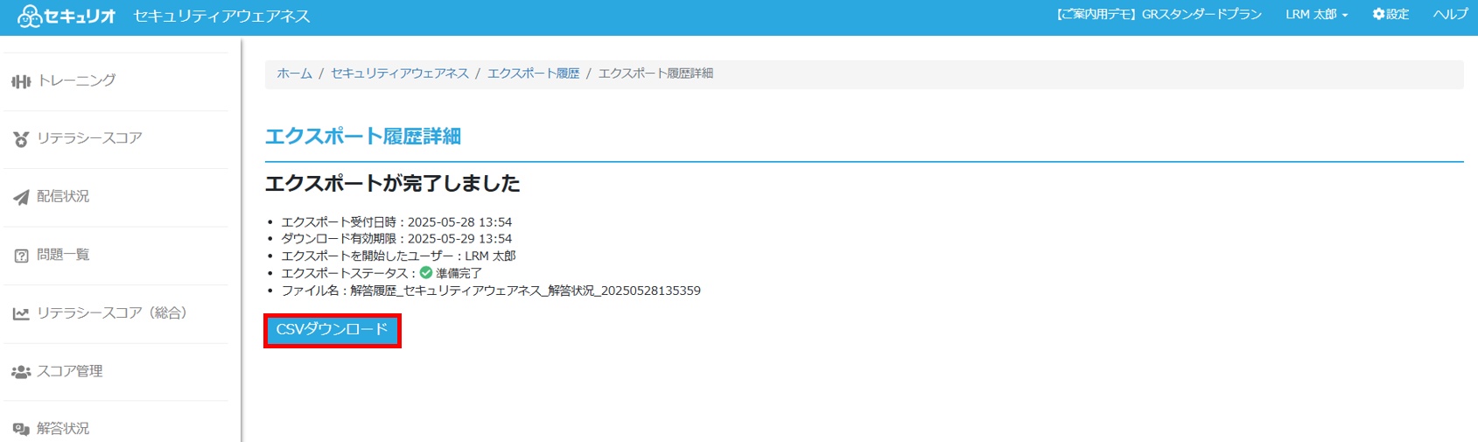Click the file name 解答履歴_セキュリティアウェアネス_解答状況_20250528135359
The width and height of the screenshot is (1478, 442).
click(525, 291)
